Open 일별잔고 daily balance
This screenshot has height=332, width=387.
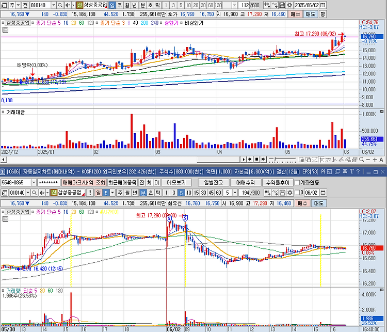tap(214, 183)
